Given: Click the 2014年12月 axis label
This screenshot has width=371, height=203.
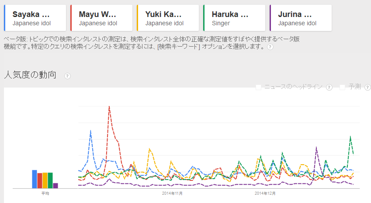Looking at the screenshot, I should point(265,193).
